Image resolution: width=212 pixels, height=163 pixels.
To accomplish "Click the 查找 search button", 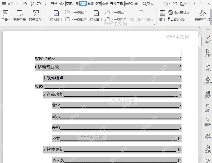I will tap(148, 4).
